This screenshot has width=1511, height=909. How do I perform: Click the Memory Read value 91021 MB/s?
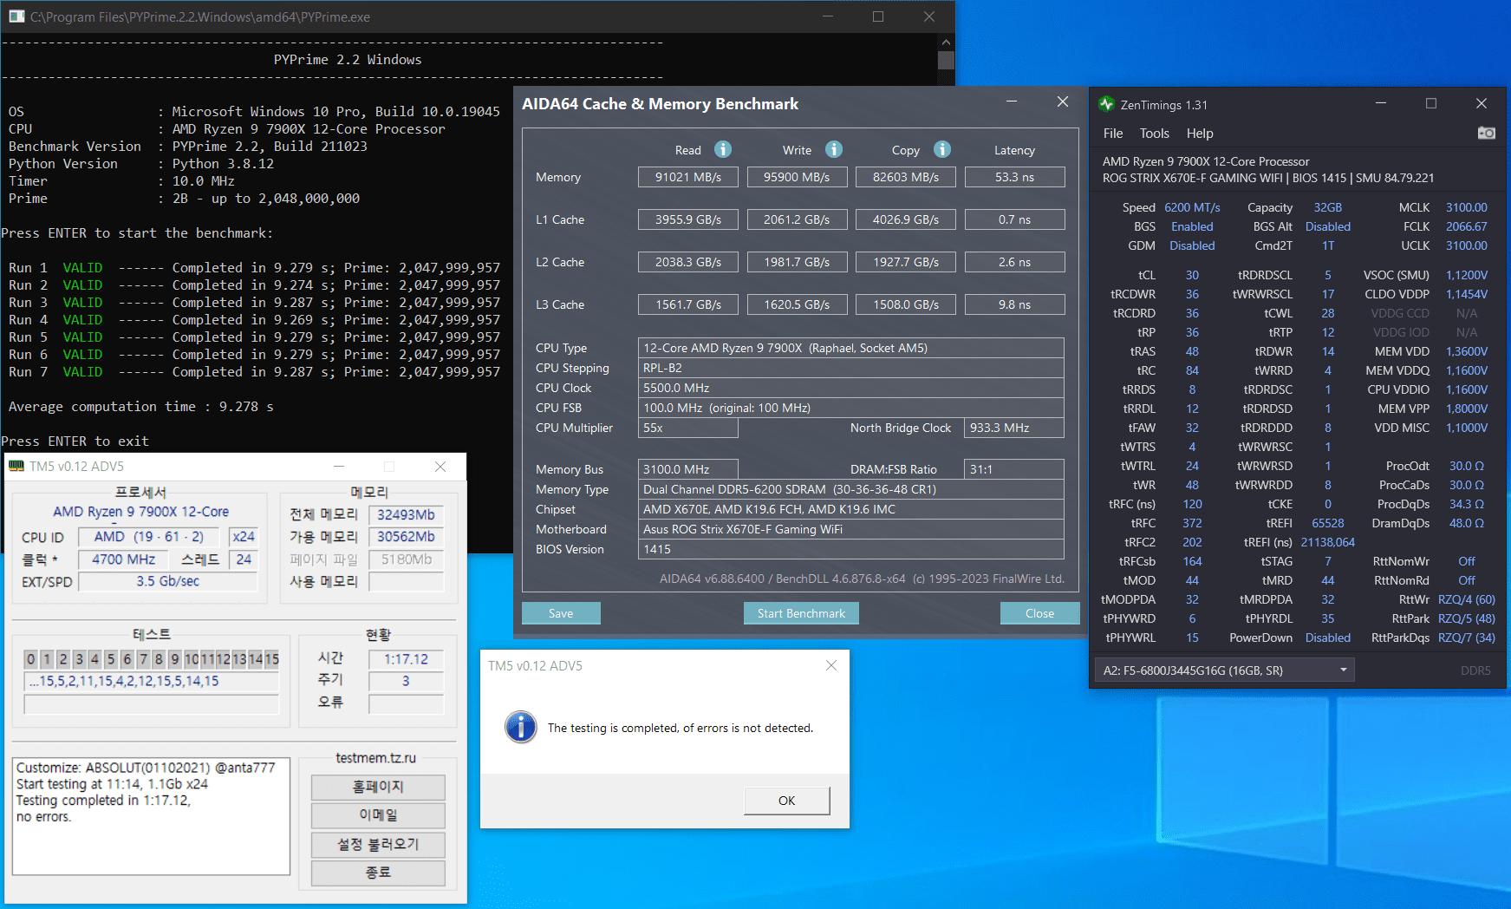(688, 177)
